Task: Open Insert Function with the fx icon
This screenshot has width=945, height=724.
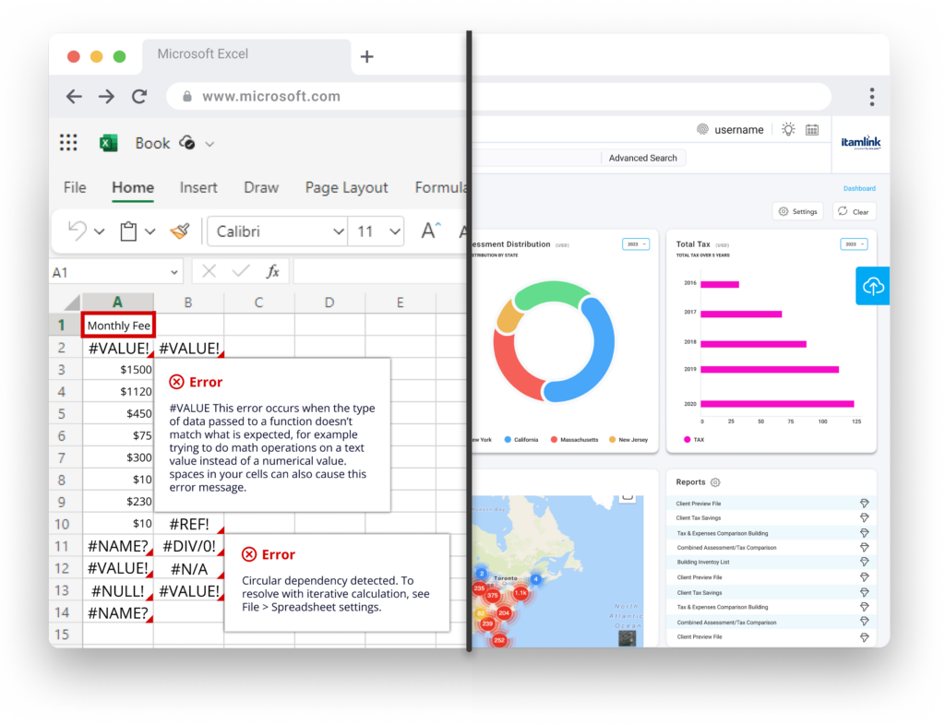Action: [273, 272]
